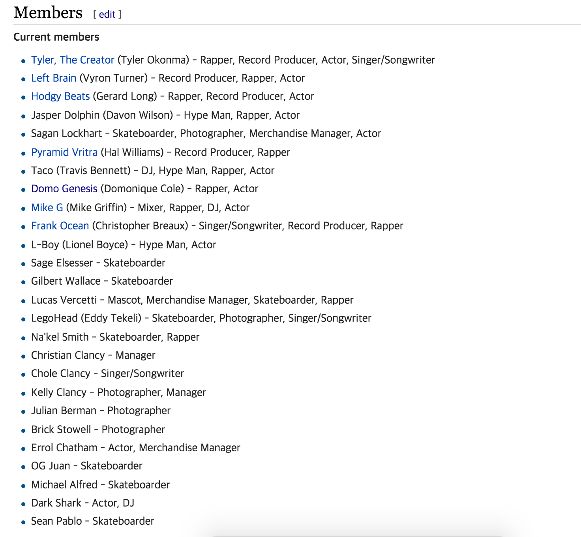Click the Chole Clancy entry

[x=108, y=374]
